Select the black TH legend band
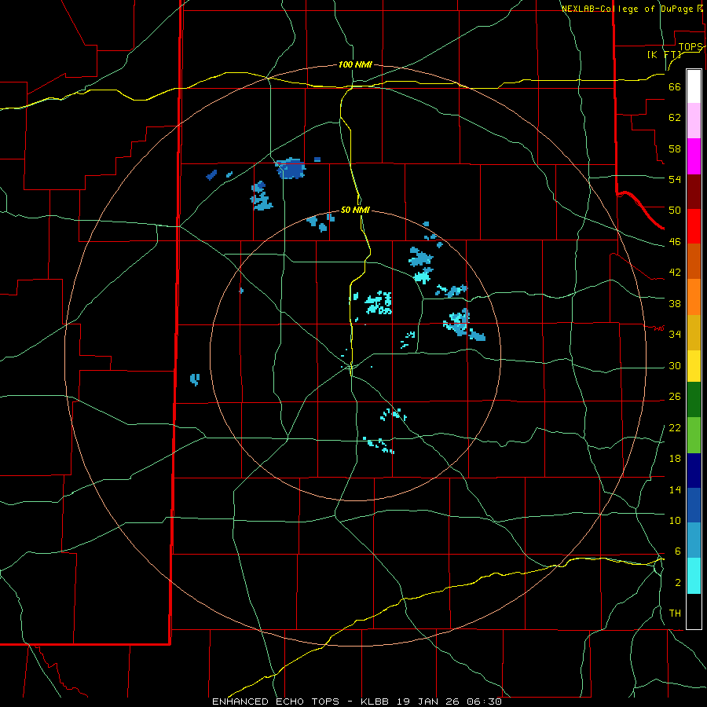The image size is (707, 707). (x=694, y=611)
